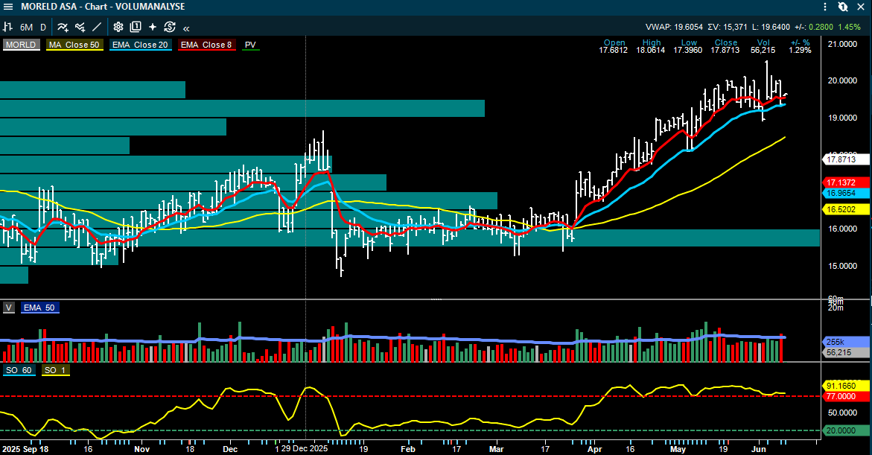
Task: Click the red 77.0000 overbought level label
Action: [x=845, y=396]
